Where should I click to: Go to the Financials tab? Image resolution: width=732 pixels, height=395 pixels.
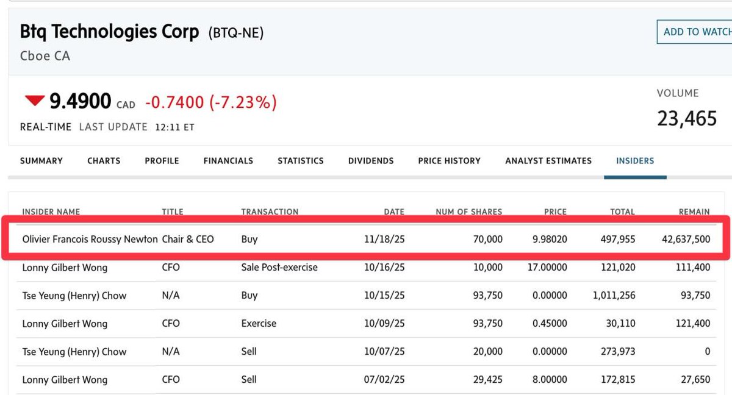pyautogui.click(x=228, y=161)
